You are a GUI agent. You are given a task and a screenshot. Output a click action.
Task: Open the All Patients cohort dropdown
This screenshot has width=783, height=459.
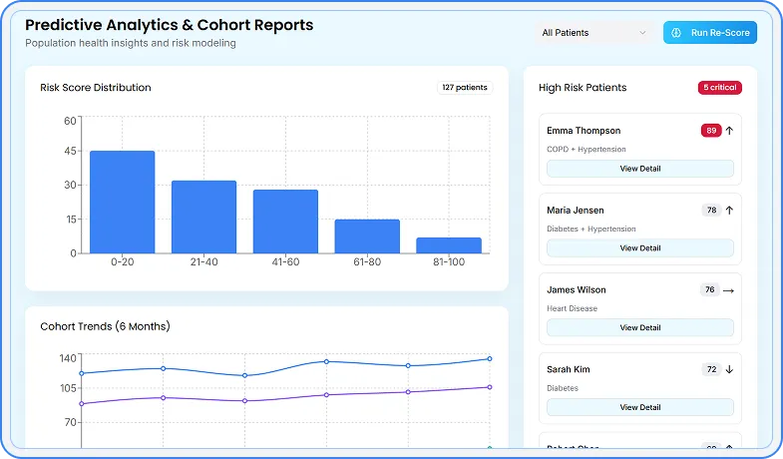click(x=593, y=33)
